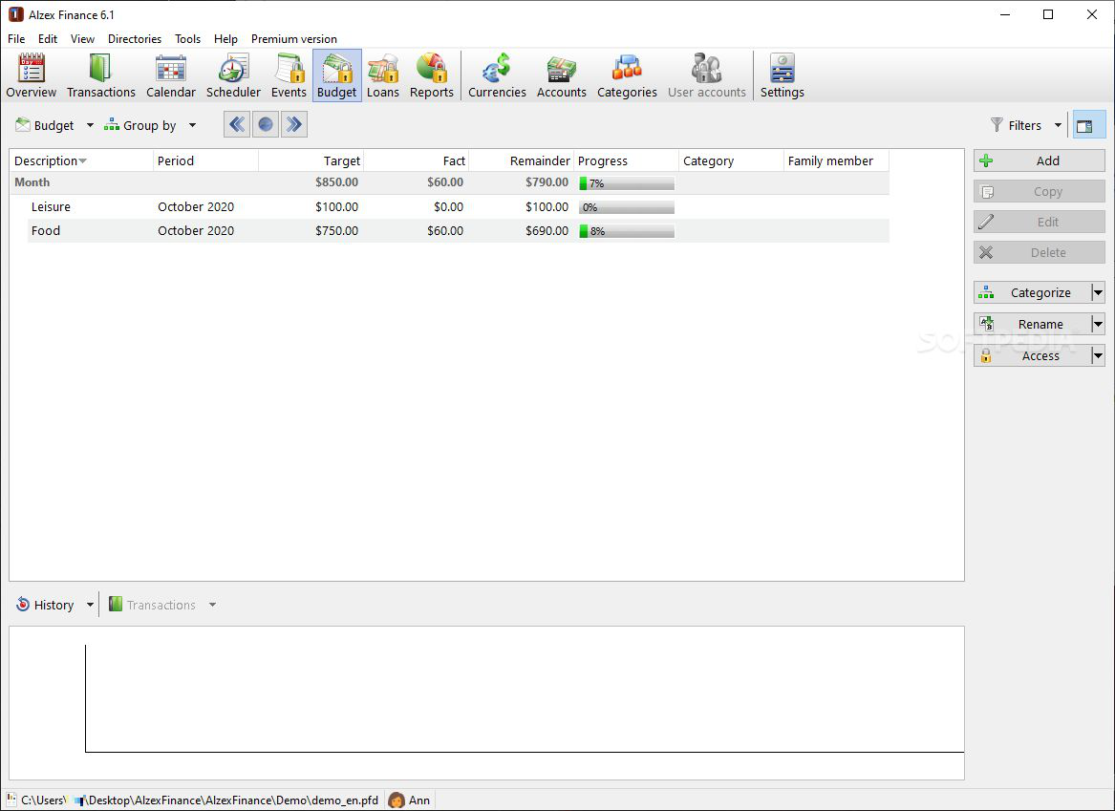Click the Fact column header

[416, 160]
